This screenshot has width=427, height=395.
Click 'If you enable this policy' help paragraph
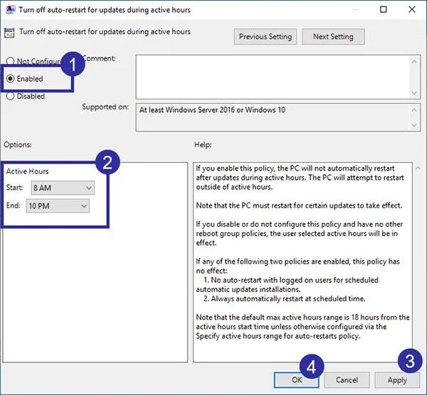(300, 178)
